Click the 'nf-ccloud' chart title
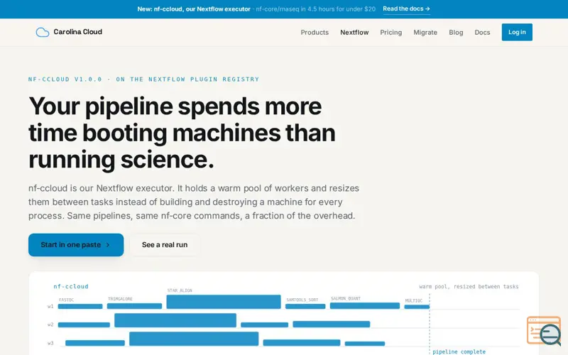Viewport: 568px width, 355px height. click(70, 286)
